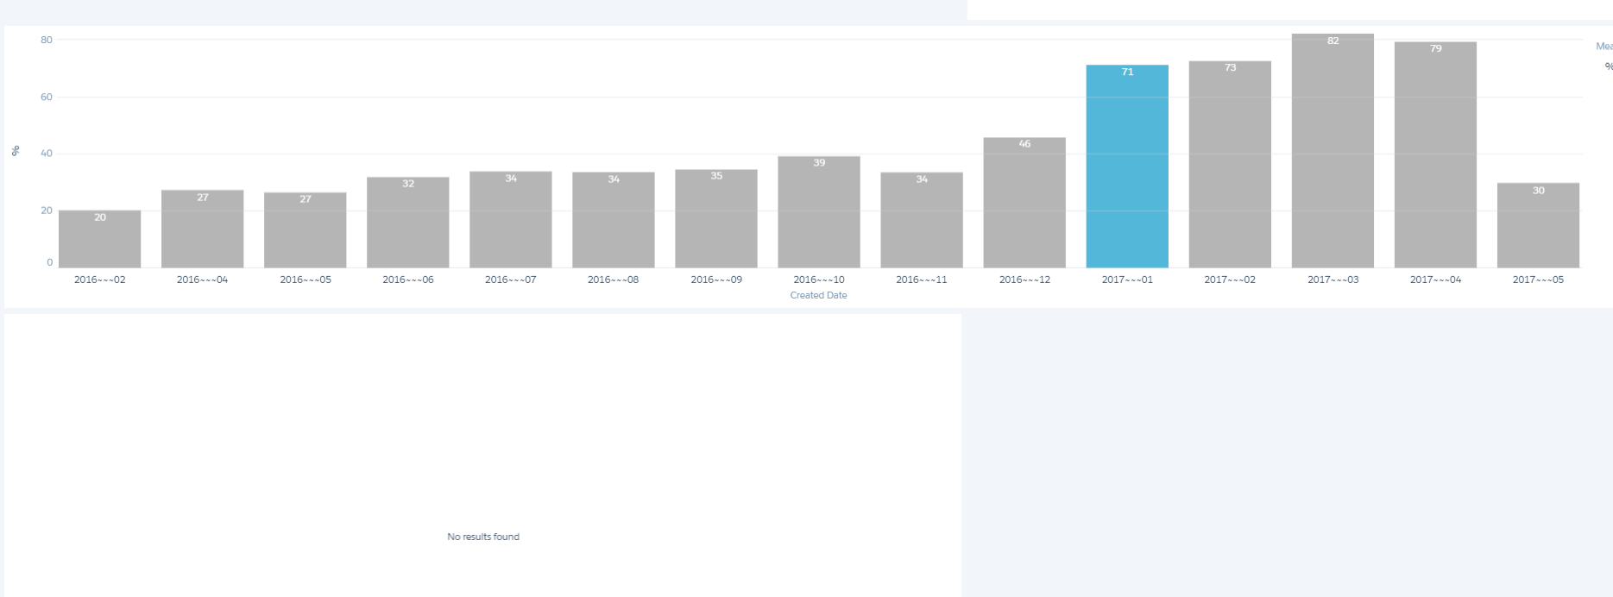
Task: Click the 2016~~12 axis label
Action: (1024, 280)
